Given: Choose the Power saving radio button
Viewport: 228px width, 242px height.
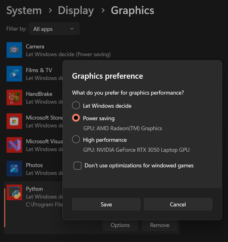Looking at the screenshot, I should (76, 118).
